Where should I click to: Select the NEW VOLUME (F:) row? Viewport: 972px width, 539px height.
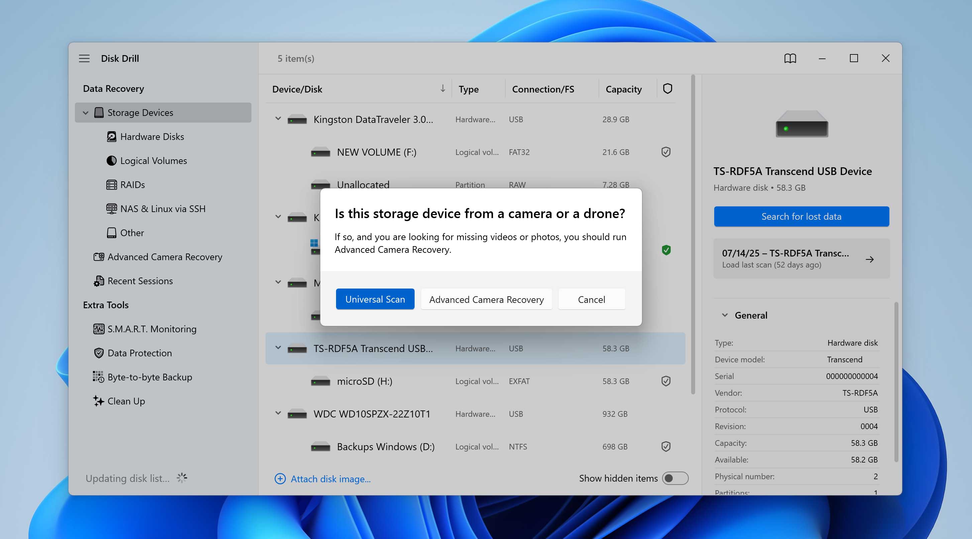tap(475, 152)
